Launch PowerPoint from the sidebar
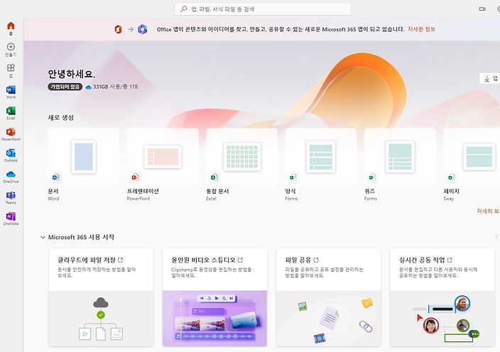The height and width of the screenshot is (352, 500). coord(11,131)
